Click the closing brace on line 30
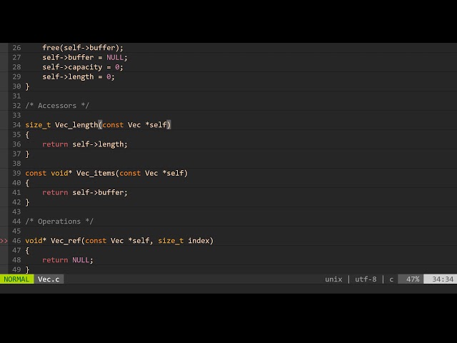The image size is (457, 343). 27,86
